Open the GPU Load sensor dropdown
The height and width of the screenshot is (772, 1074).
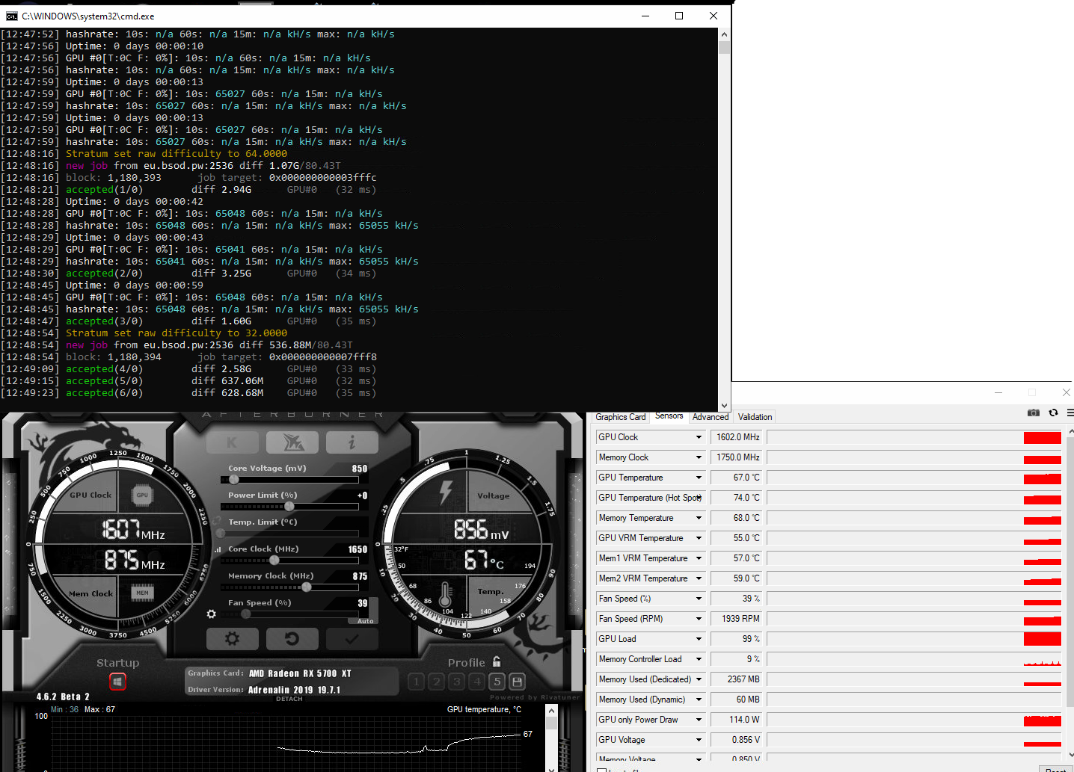click(x=699, y=639)
